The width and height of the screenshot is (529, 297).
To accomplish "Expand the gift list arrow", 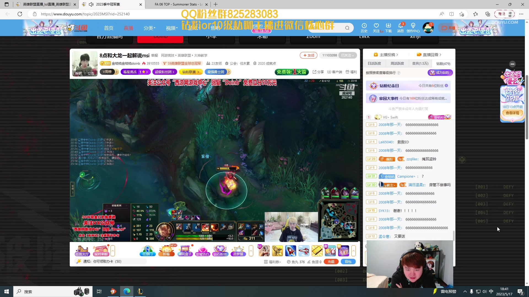I will pos(353,251).
